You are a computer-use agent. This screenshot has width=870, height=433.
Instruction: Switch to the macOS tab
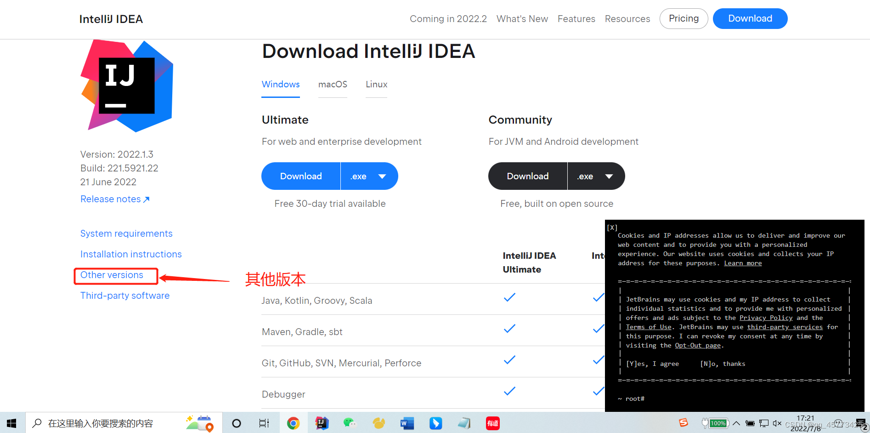pos(333,85)
